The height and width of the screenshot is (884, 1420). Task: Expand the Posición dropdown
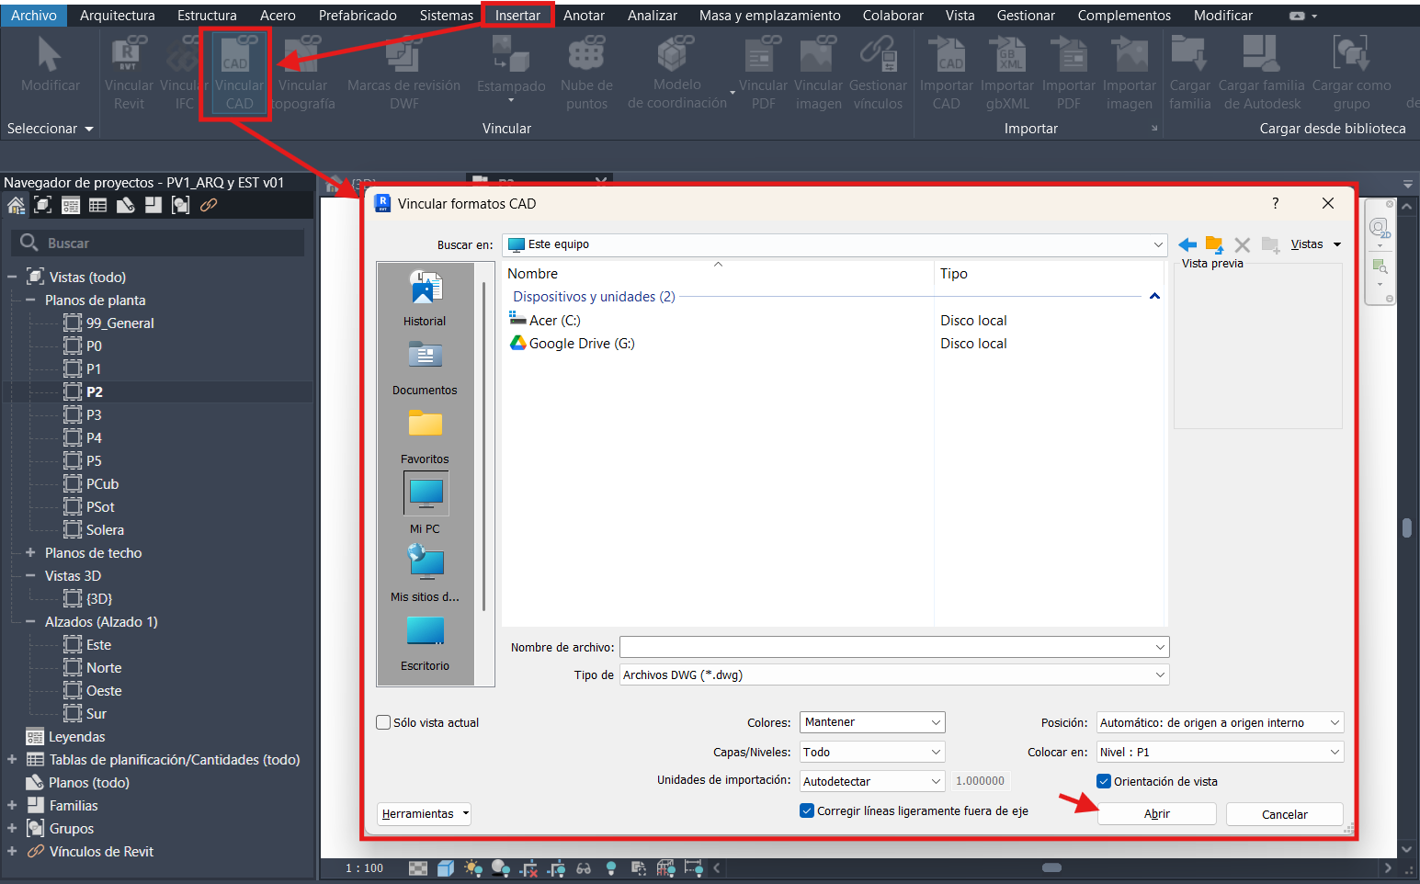1220,723
